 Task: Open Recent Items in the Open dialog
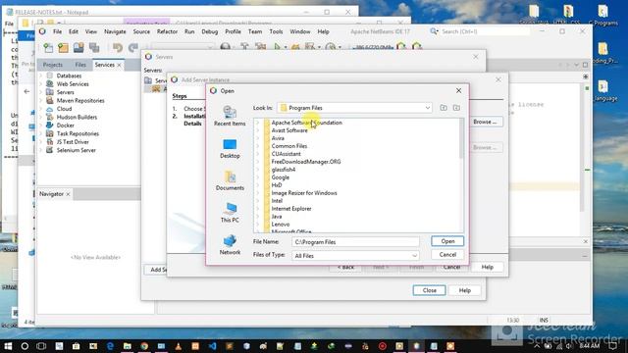[x=230, y=116]
